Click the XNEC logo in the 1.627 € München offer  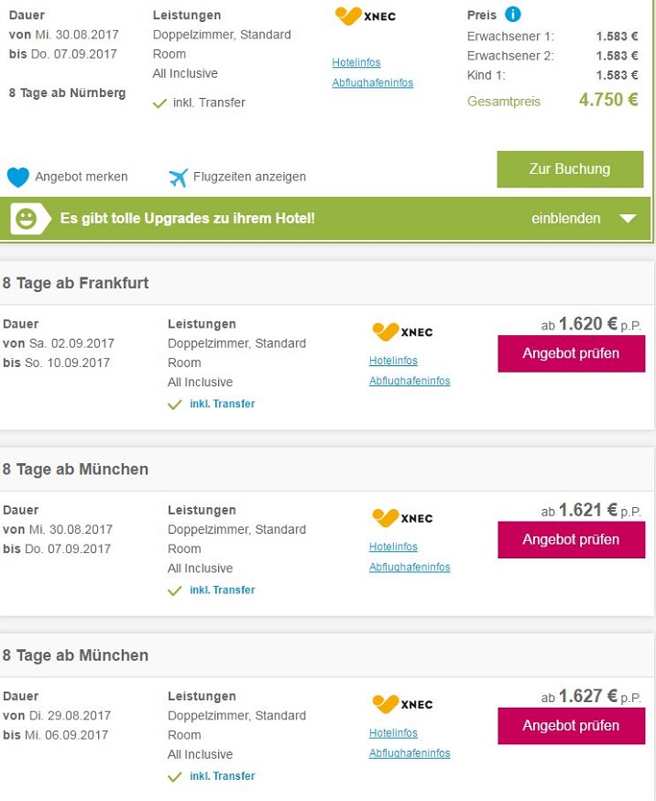click(x=402, y=704)
